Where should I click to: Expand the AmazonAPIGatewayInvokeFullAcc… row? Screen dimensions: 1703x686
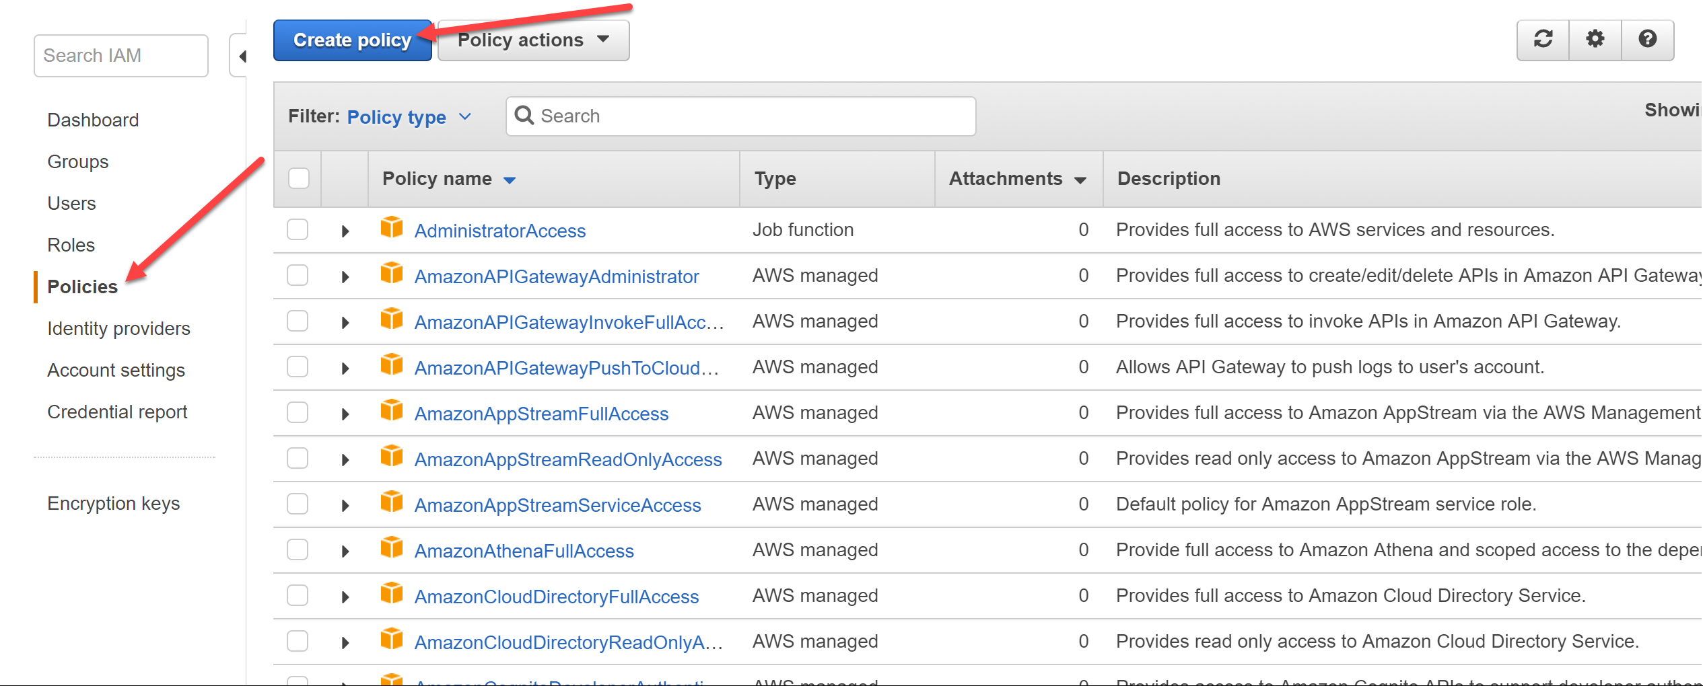coord(345,323)
